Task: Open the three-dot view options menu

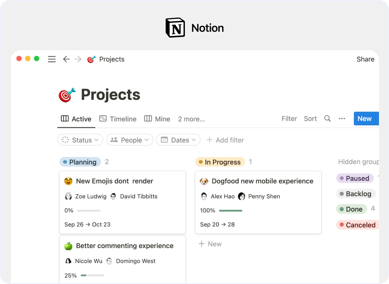Action: pos(342,119)
